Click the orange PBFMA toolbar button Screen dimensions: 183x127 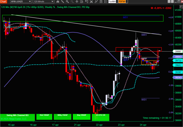click(x=122, y=1)
